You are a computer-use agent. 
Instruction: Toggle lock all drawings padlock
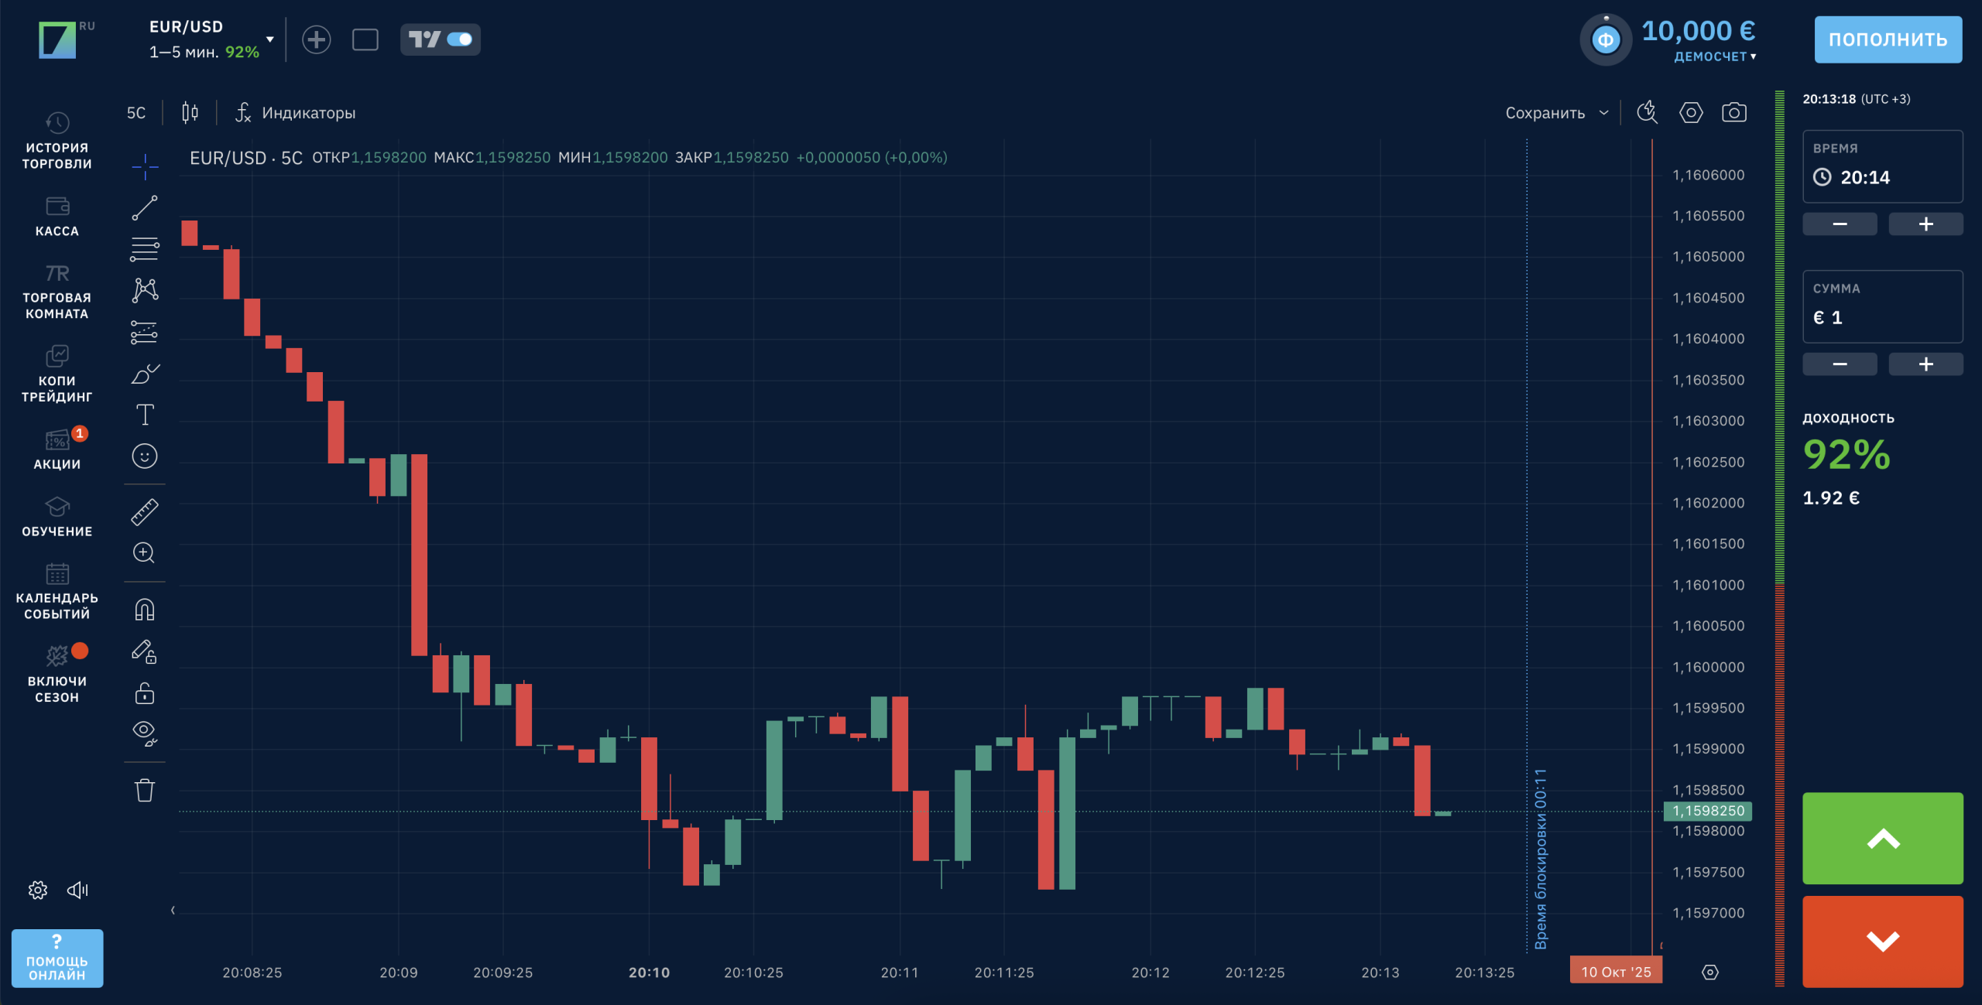pos(145,693)
